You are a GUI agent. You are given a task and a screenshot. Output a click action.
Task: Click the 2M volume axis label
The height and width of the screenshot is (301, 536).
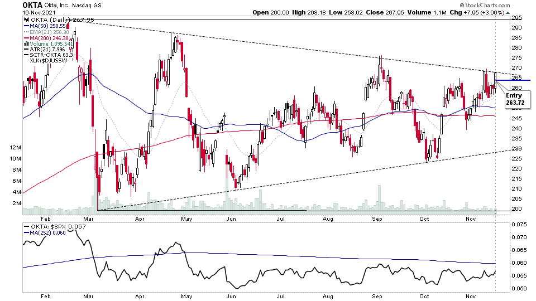pyautogui.click(x=16, y=203)
